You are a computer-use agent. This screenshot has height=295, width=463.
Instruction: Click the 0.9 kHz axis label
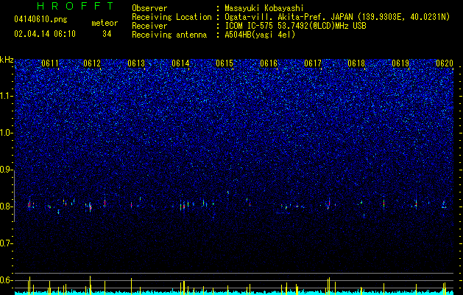(7, 170)
